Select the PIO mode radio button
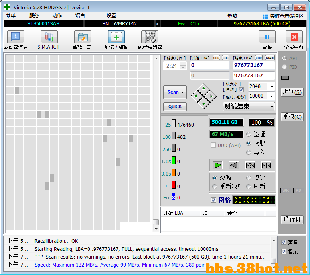 (x=284, y=67)
